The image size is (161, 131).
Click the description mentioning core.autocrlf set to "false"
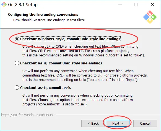pyautogui.click(x=77, y=100)
